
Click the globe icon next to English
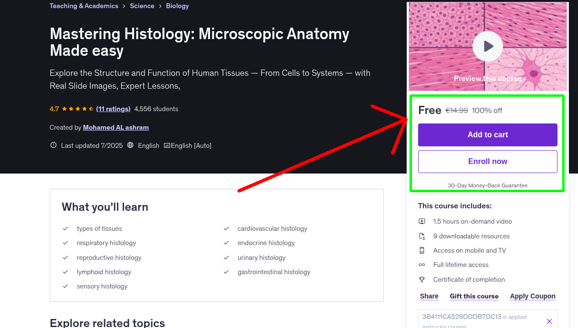coord(130,145)
